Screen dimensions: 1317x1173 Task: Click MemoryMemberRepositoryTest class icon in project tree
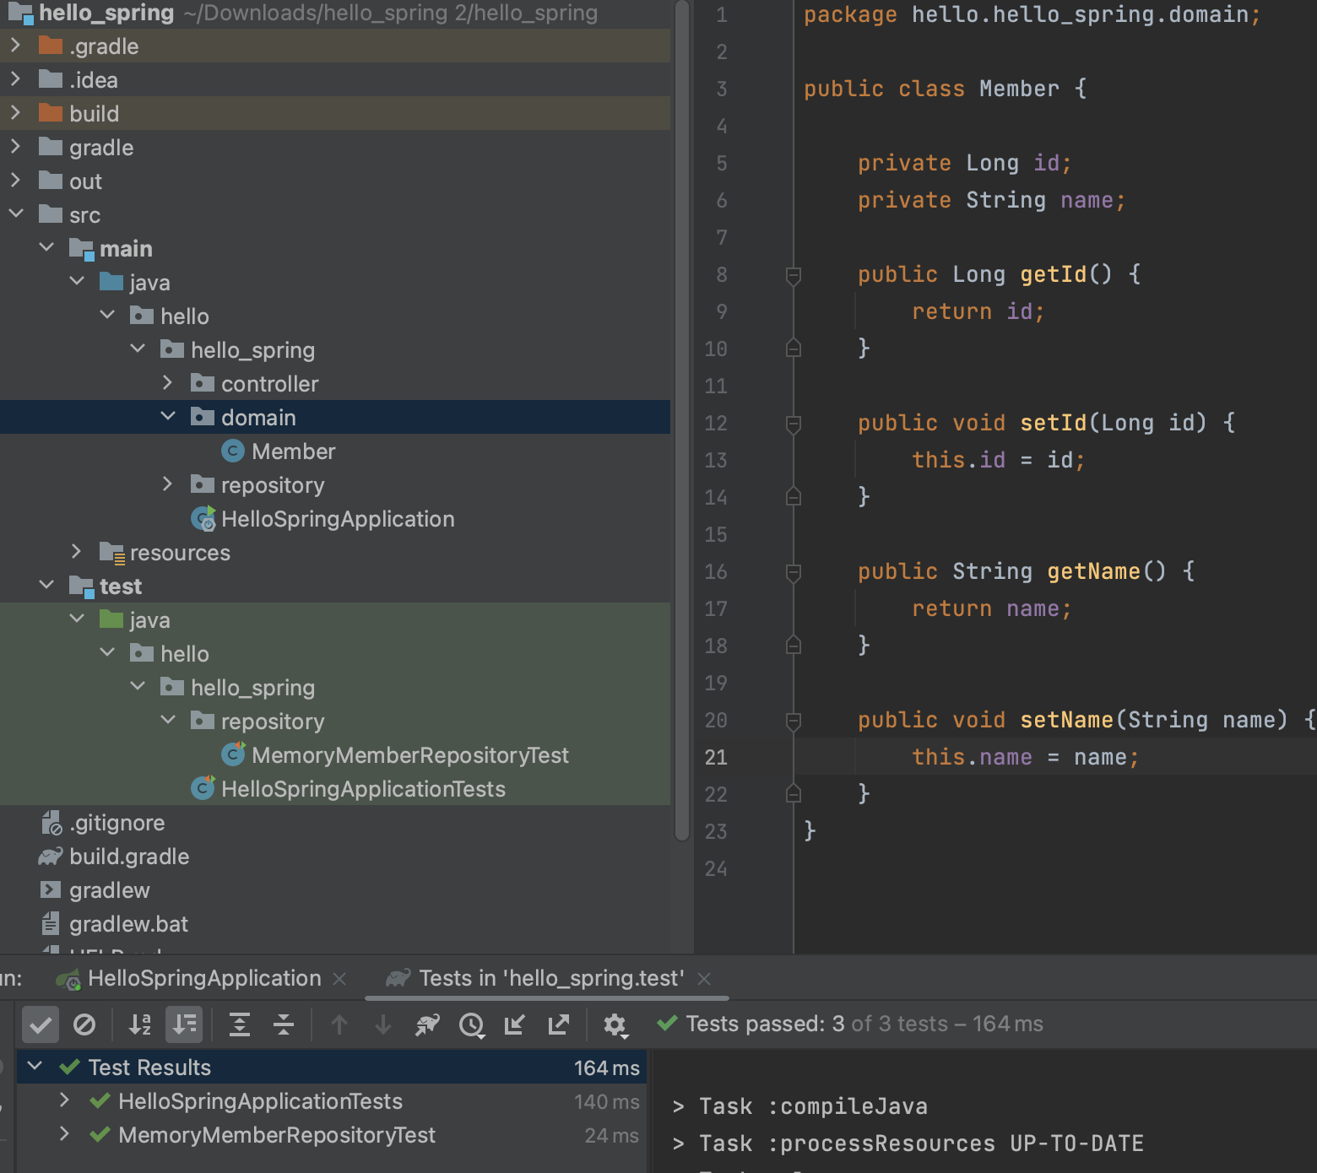(x=233, y=754)
